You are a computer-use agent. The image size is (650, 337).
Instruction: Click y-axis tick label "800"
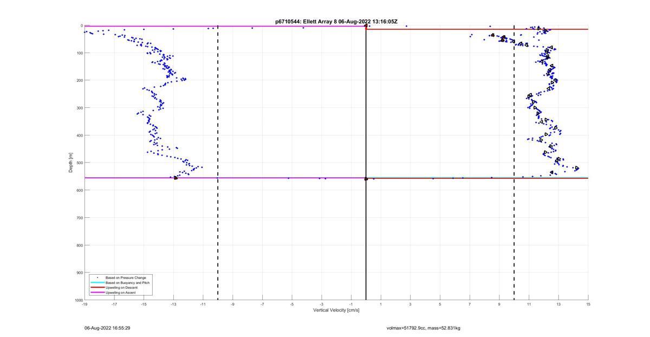click(x=79, y=245)
